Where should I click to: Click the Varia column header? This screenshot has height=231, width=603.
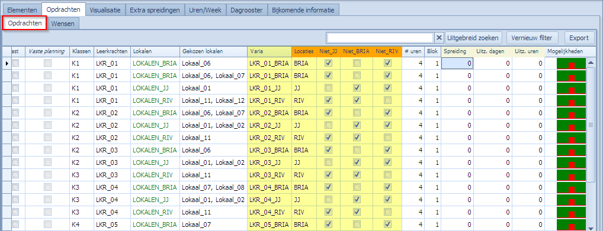pos(270,51)
